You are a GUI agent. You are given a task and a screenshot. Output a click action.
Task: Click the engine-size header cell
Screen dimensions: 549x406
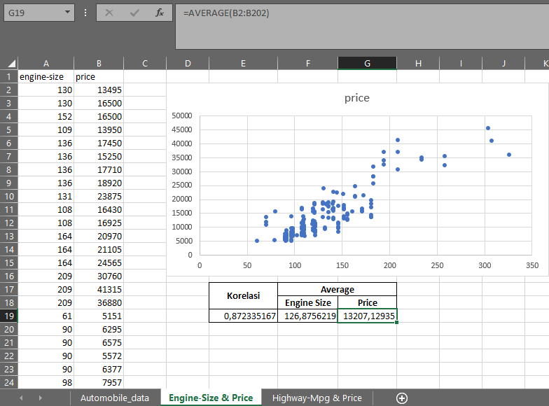(x=46, y=77)
